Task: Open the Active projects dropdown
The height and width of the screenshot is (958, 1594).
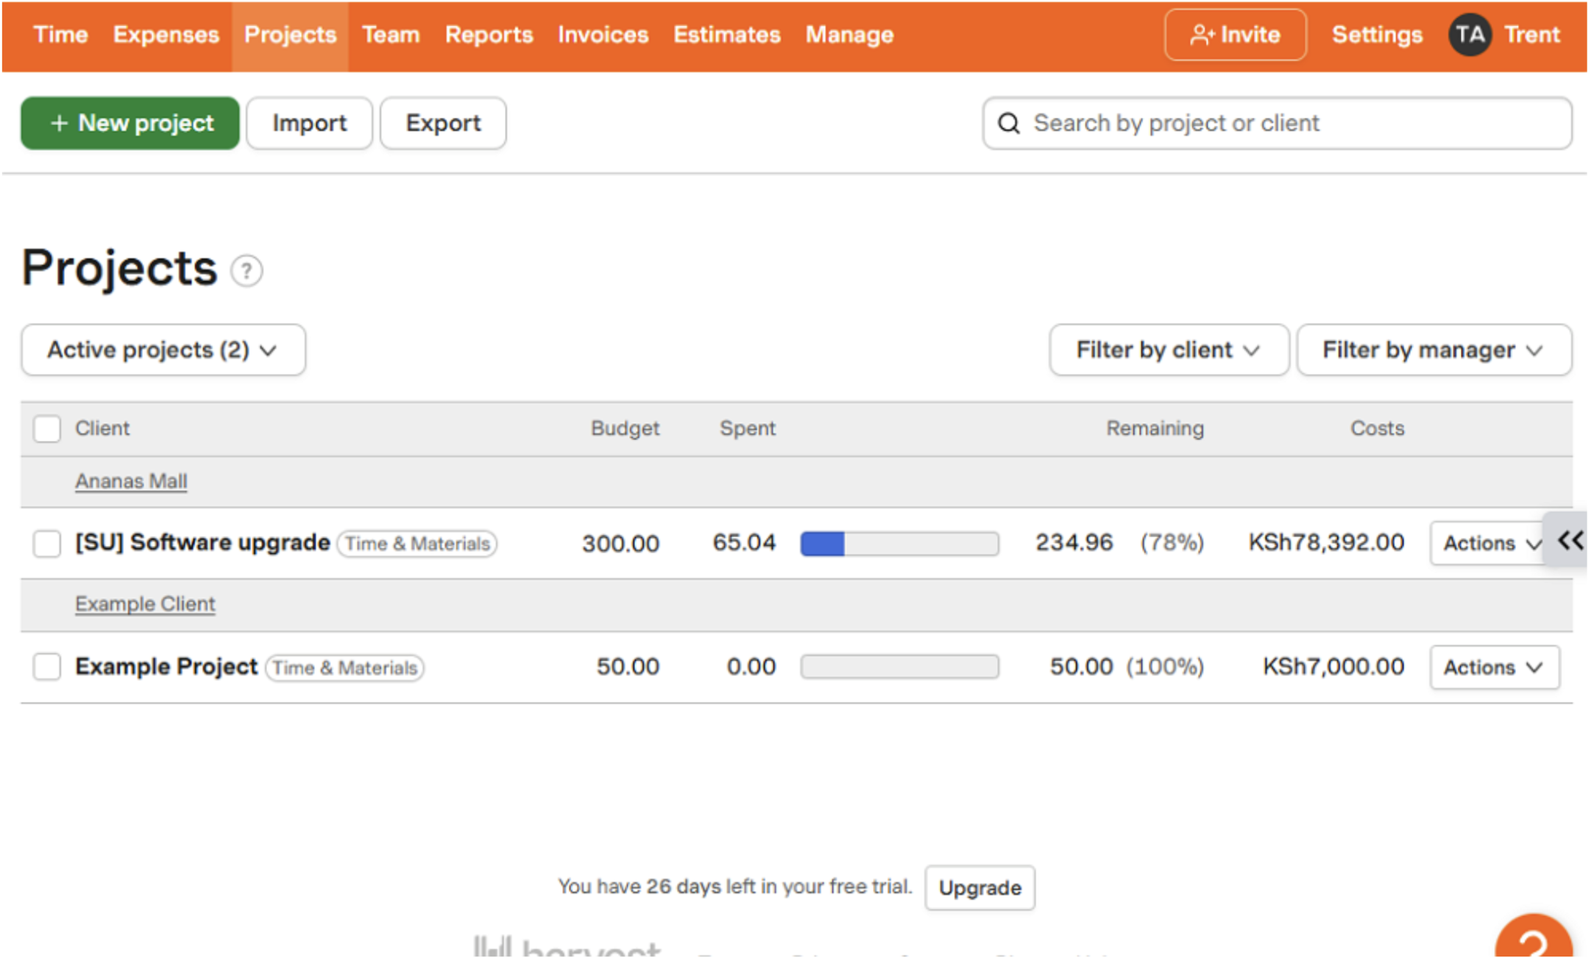Action: click(162, 350)
